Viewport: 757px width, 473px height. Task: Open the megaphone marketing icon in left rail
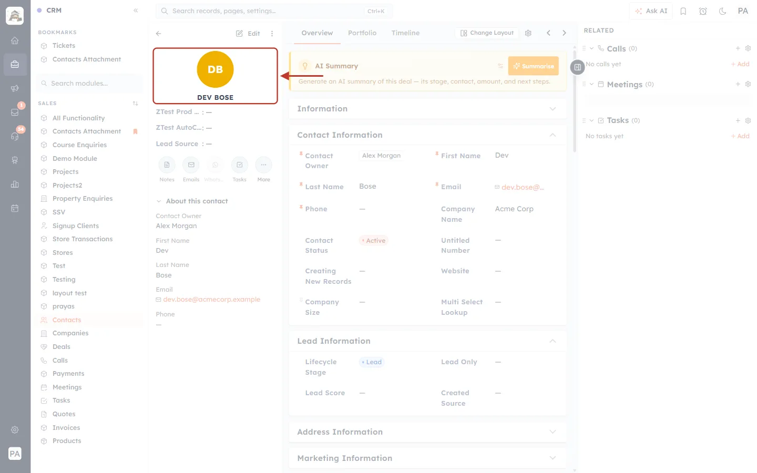coord(15,88)
